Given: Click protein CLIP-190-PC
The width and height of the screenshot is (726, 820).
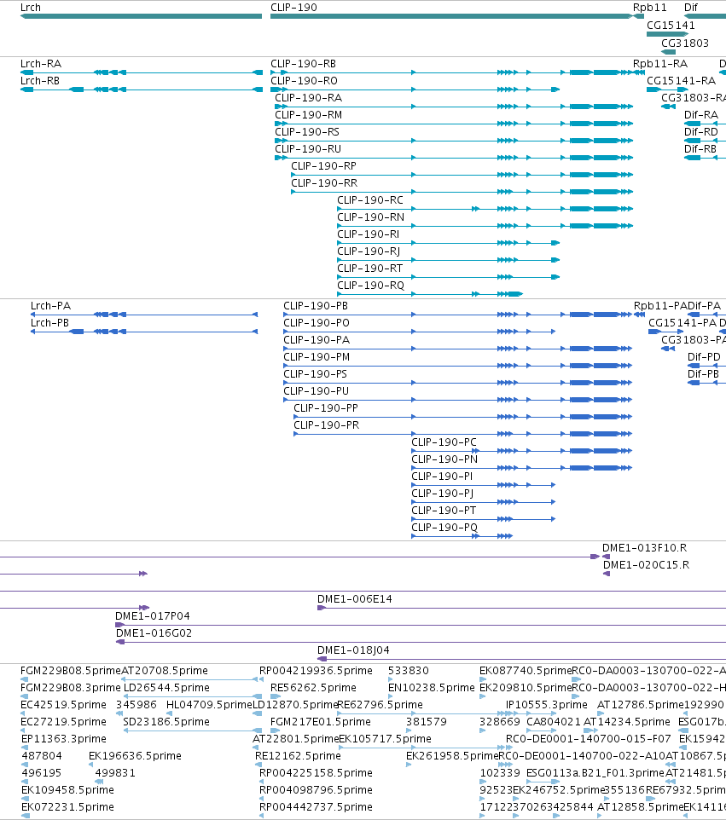Looking at the screenshot, I should coord(444,442).
